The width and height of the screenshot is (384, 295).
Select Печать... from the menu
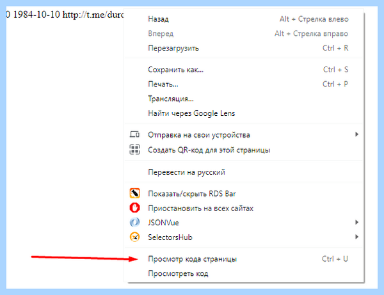244,84
